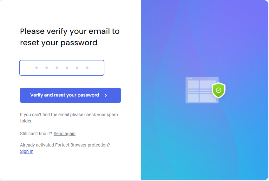Click the browser window illustration
The height and width of the screenshot is (181, 269).
pyautogui.click(x=202, y=90)
